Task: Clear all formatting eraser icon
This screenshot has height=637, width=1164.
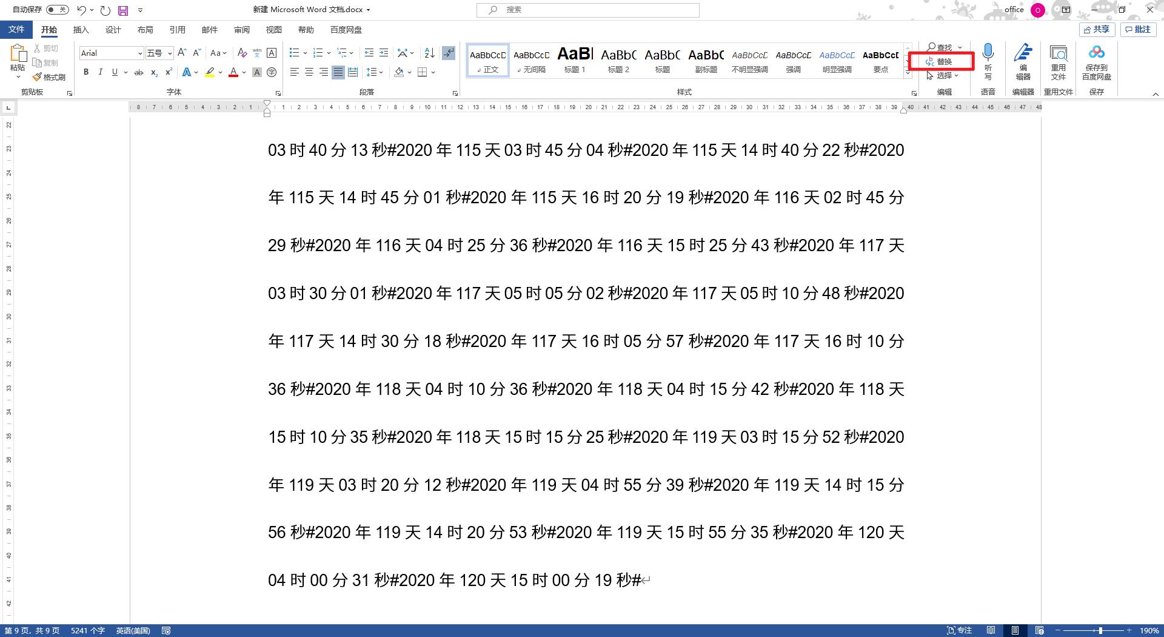Action: coord(242,53)
